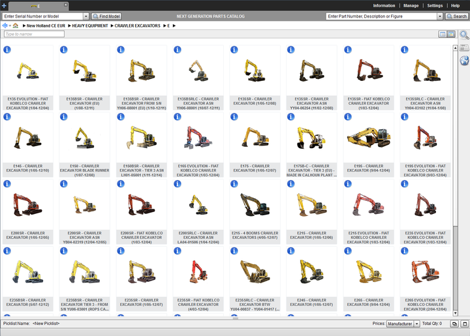Go to New Holland CE EUR breadcrumb
This screenshot has height=336, width=470.
click(46, 25)
